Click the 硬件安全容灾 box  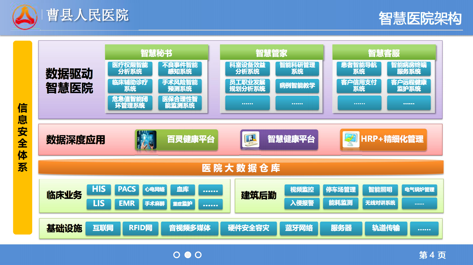point(249,228)
